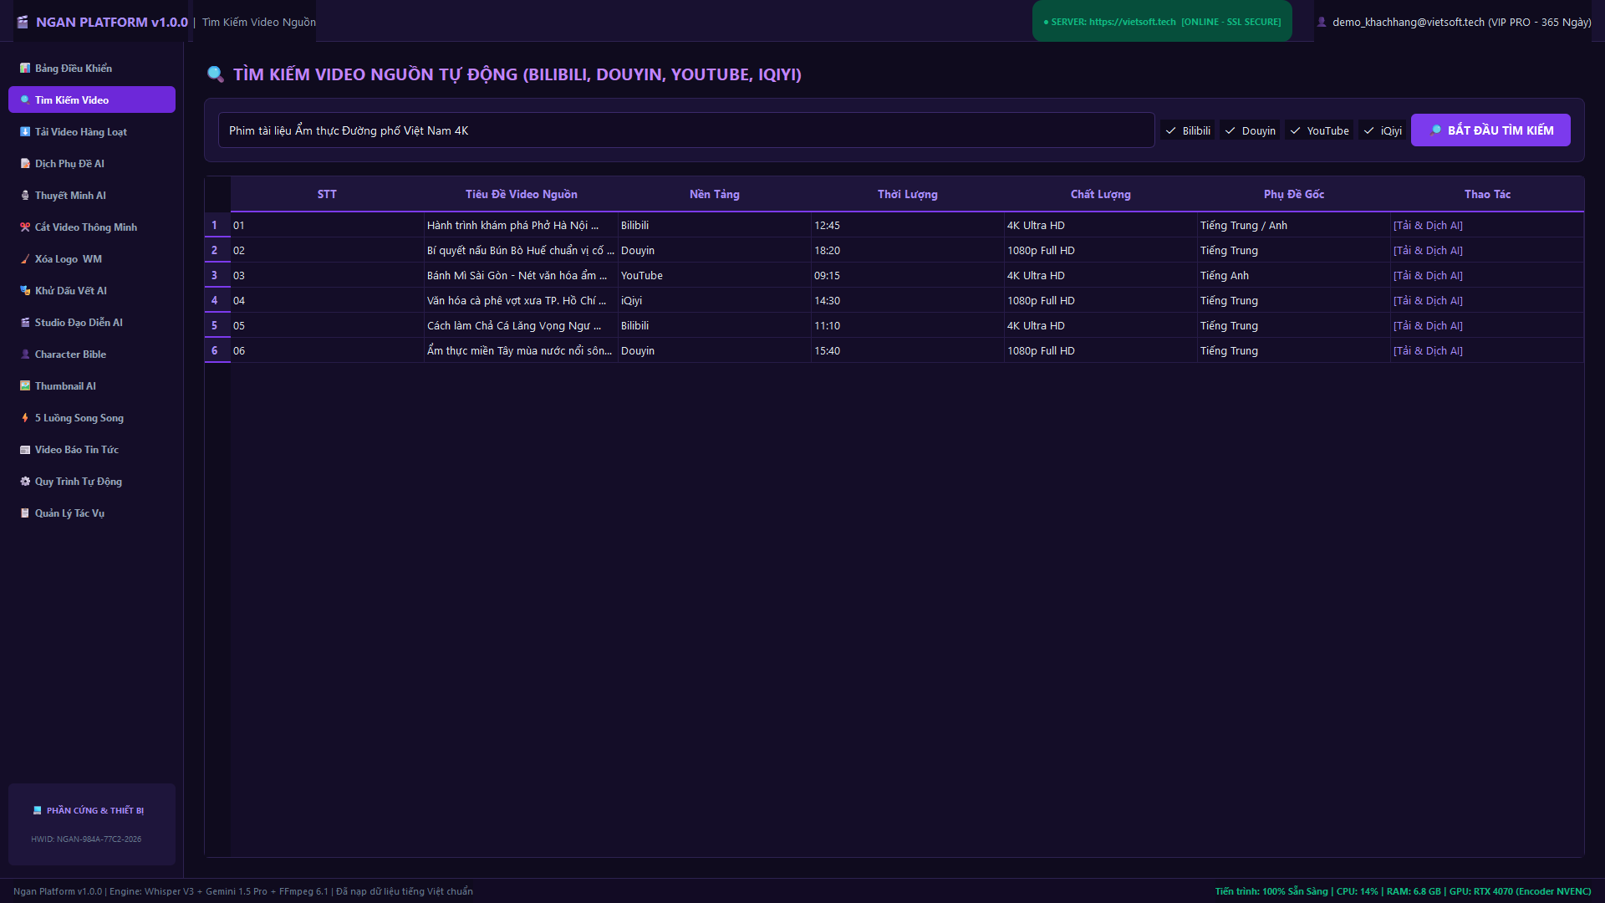Click the Chất Lượng column header
This screenshot has width=1605, height=903.
click(1101, 194)
